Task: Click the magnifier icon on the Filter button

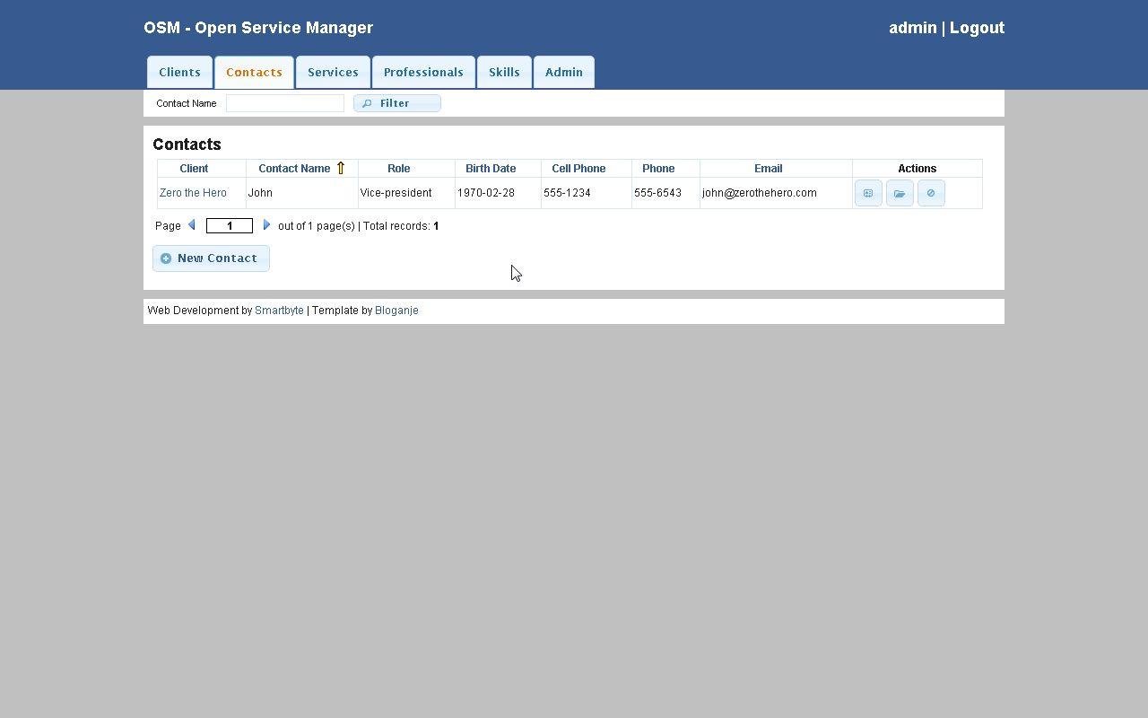Action: coord(367,102)
